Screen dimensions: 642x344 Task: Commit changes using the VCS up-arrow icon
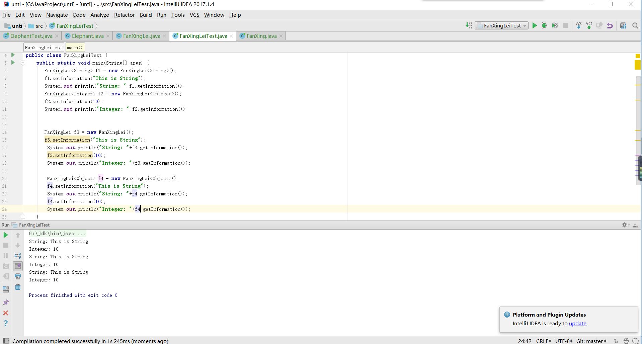[x=589, y=26]
